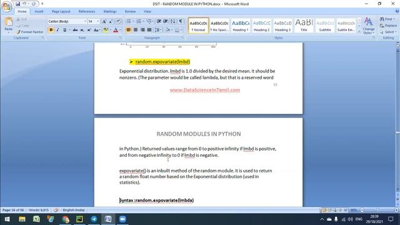400x225 pixels.
Task: Open font size dropdown showing 14
Action: [98, 21]
